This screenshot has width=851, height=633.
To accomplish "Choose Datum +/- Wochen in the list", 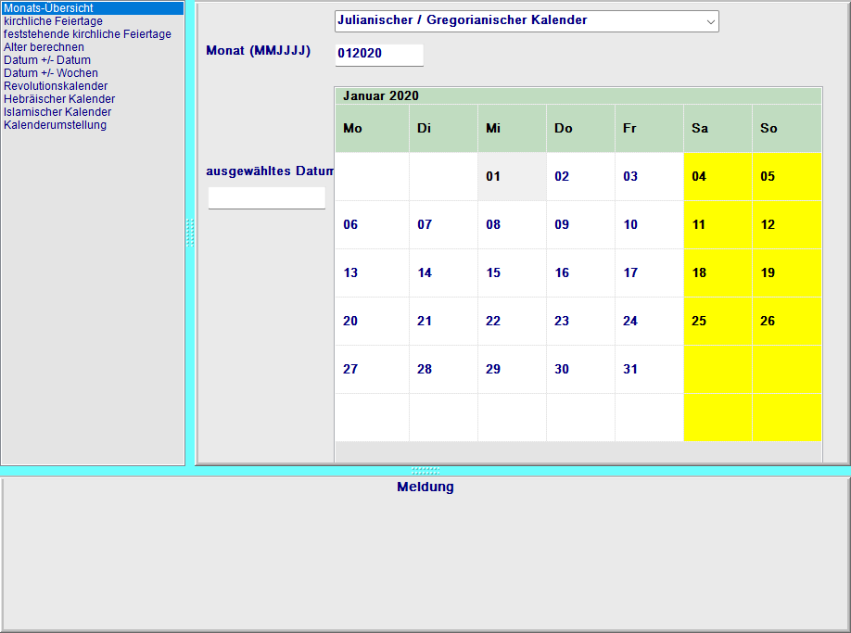I will [51, 73].
